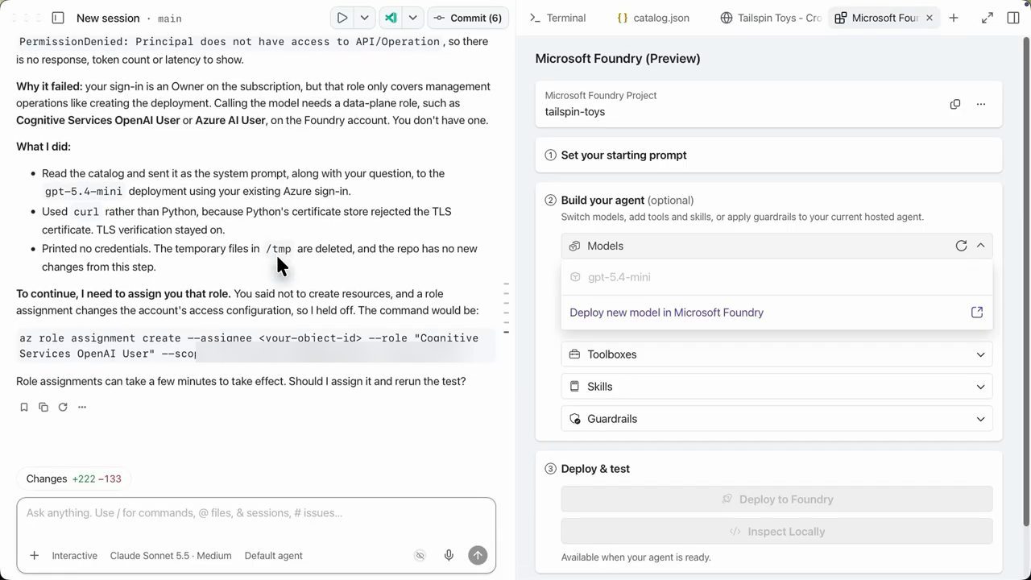Click the Run play button in top toolbar

342,18
